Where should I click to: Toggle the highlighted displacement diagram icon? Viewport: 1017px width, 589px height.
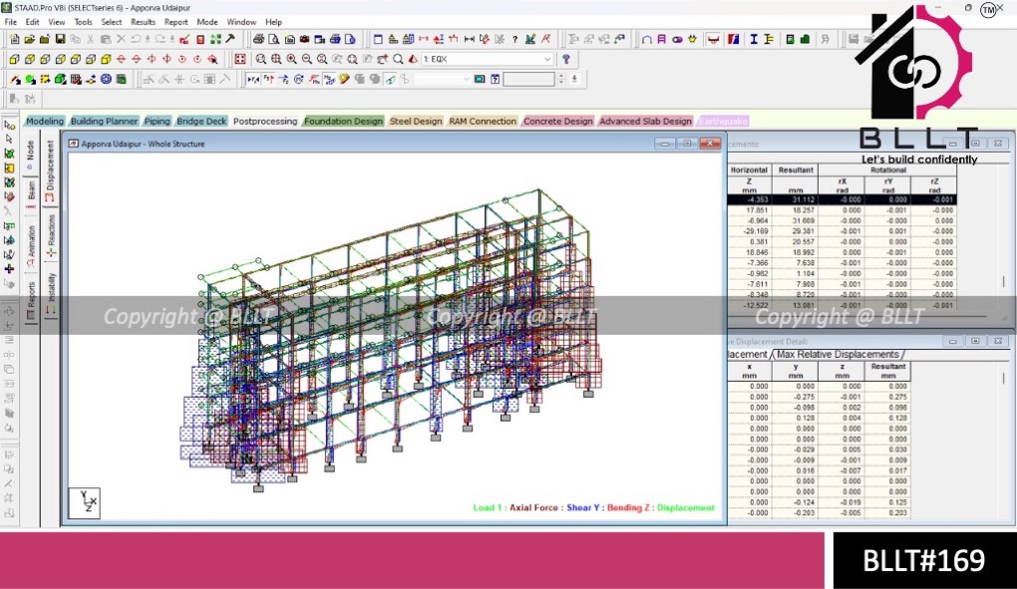391,79
